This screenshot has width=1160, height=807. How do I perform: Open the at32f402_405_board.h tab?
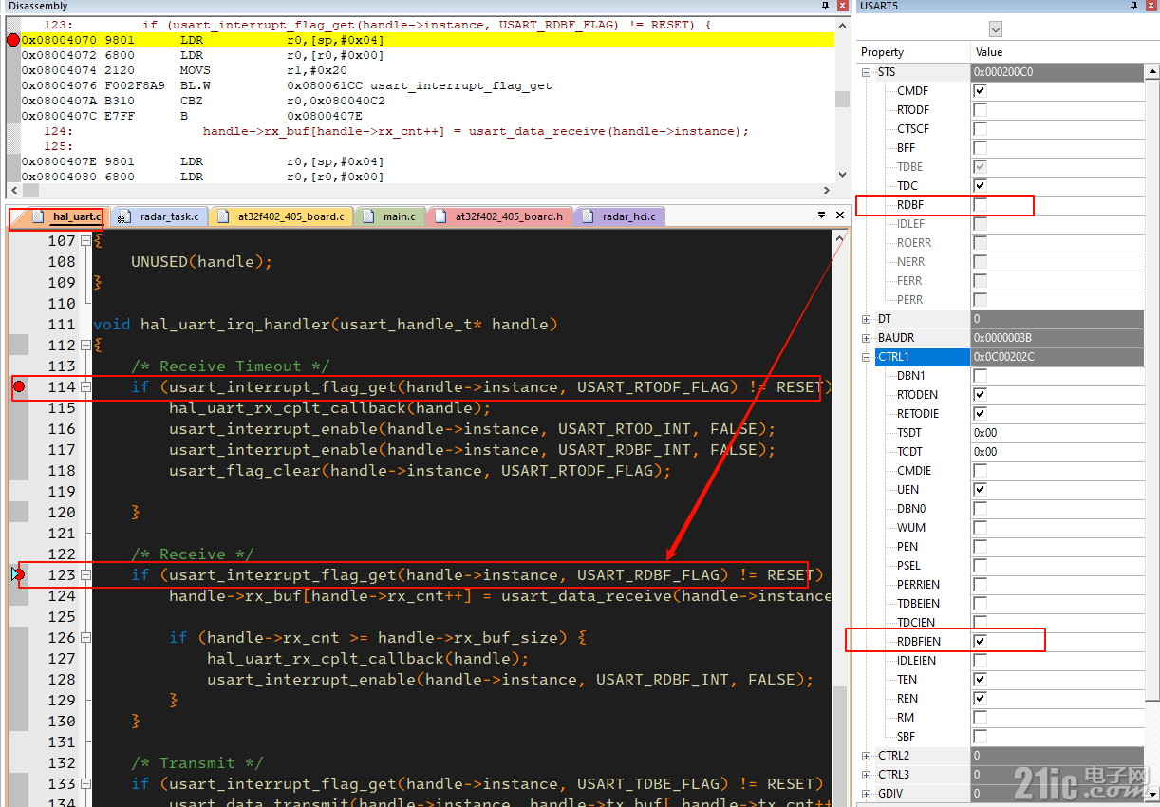tap(509, 216)
